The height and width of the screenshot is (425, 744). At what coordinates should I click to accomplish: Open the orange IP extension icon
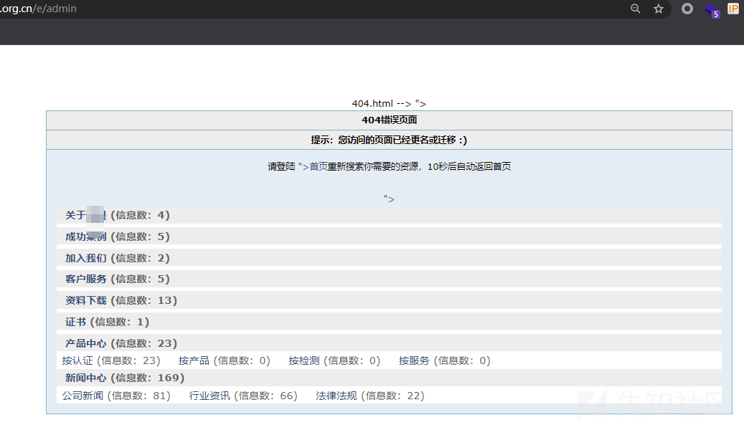733,9
